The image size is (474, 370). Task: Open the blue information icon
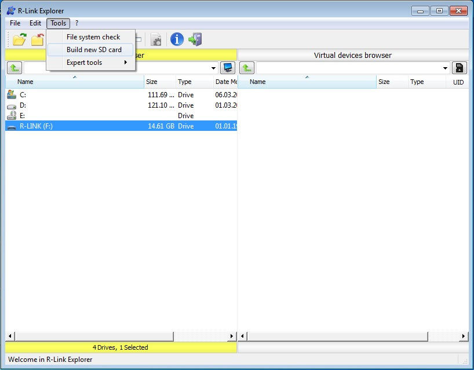coord(177,39)
